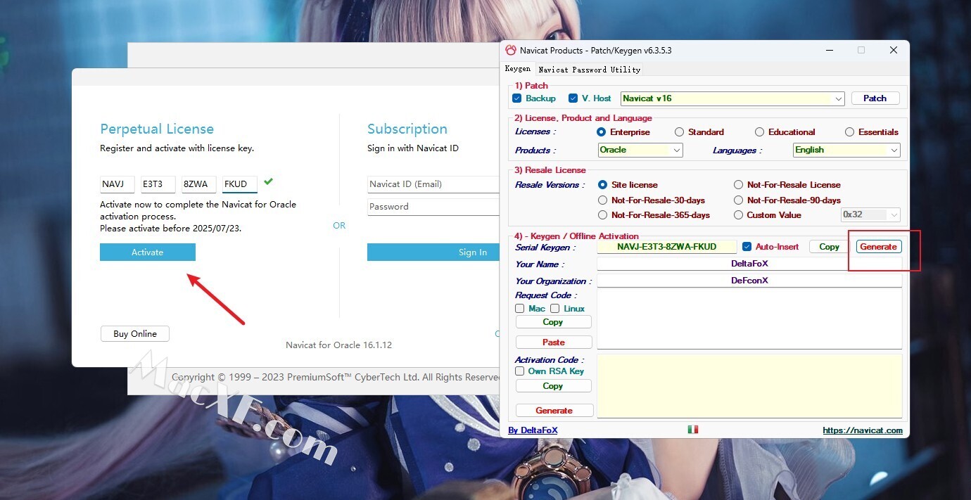
Task: Click the FKUD license key box
Action: click(x=239, y=184)
